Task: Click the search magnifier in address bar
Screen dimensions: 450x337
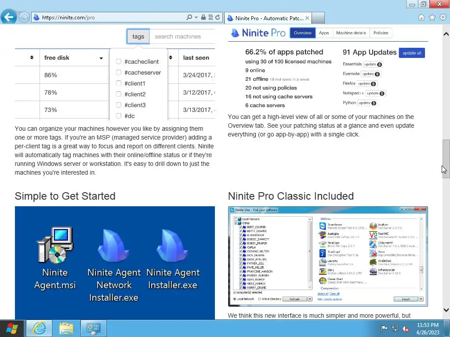Action: tap(189, 18)
